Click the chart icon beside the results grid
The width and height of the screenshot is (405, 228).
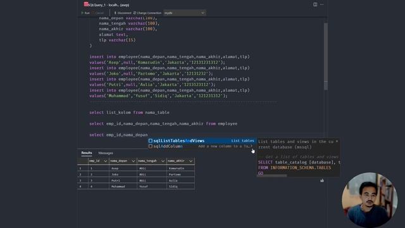[x=322, y=180]
